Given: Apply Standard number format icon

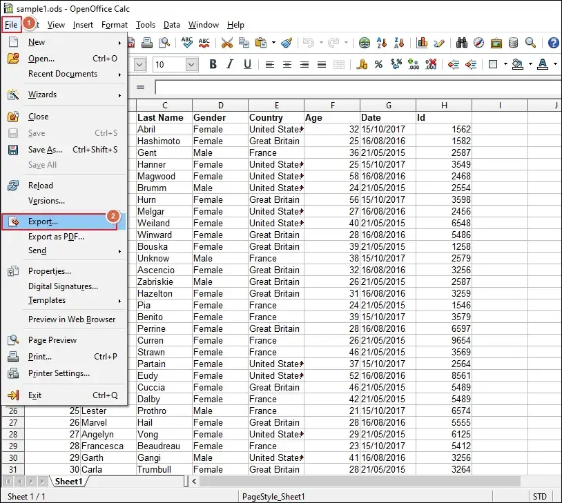Looking at the screenshot, I should 396,64.
